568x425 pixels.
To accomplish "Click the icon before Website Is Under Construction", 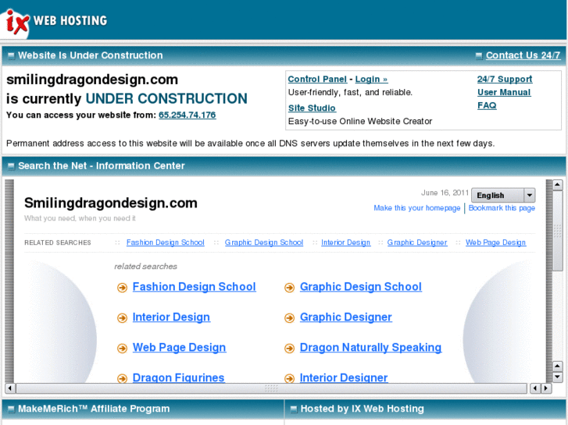I will coord(11,55).
